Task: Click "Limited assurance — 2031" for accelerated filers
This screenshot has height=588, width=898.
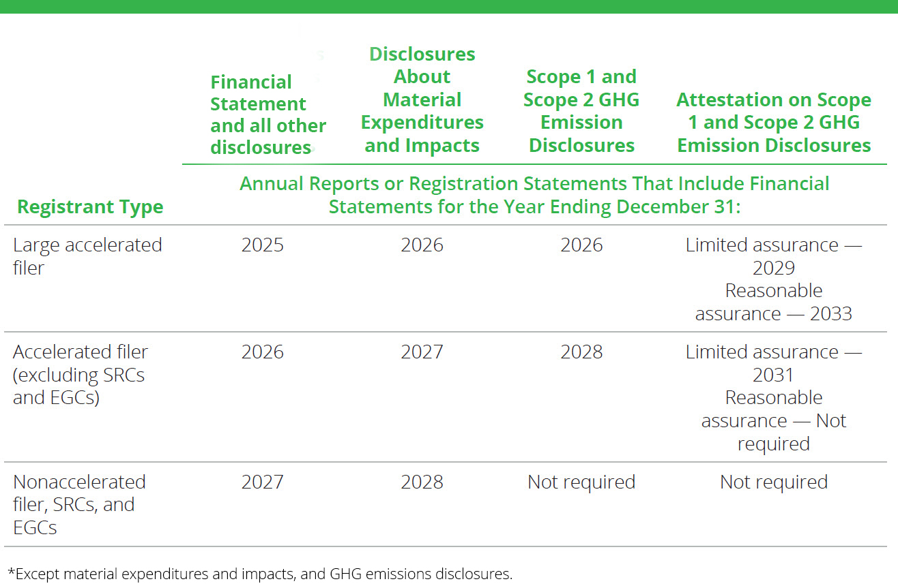Action: click(x=773, y=363)
